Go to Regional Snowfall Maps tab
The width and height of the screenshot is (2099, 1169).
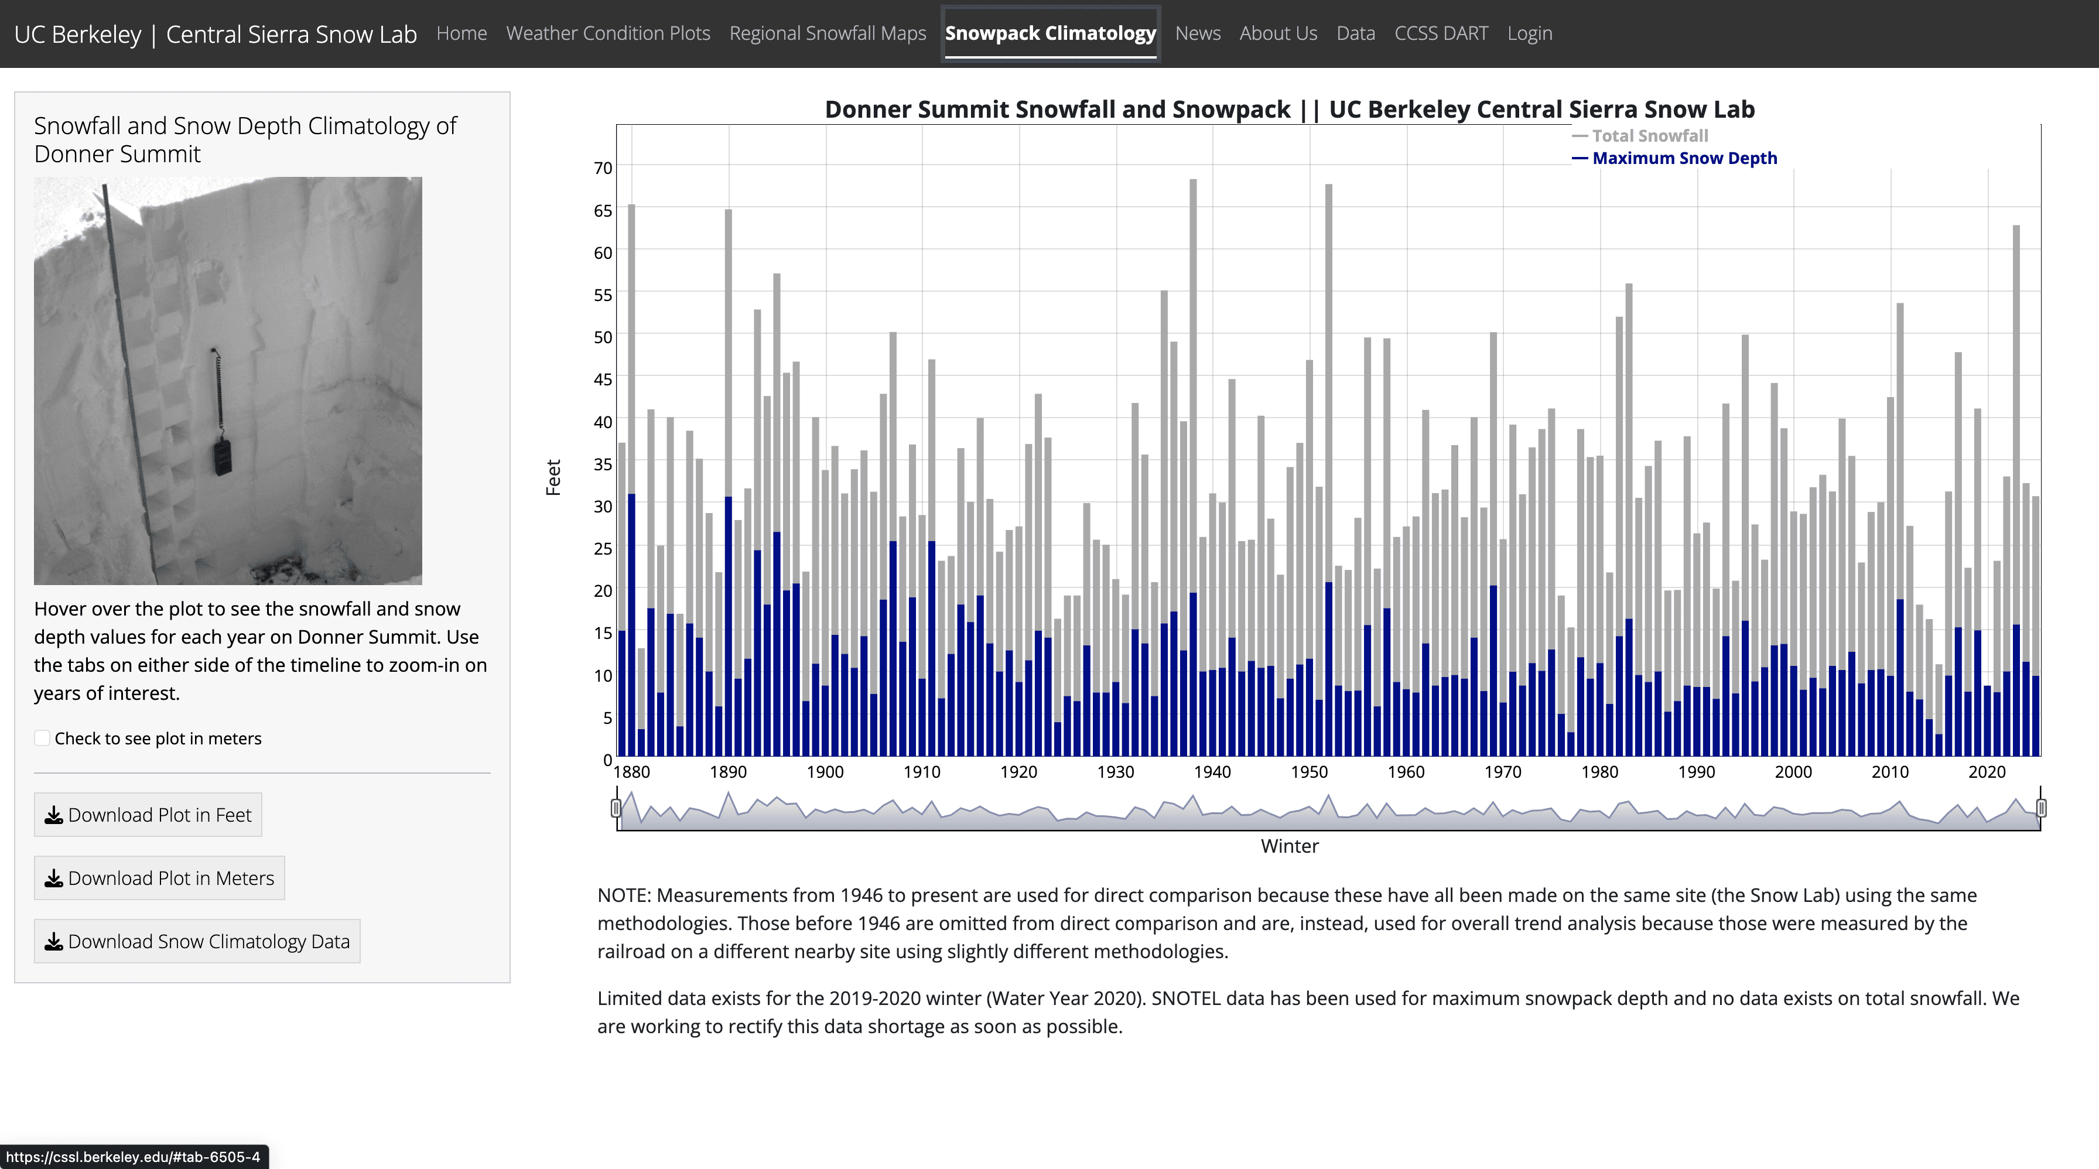click(827, 33)
